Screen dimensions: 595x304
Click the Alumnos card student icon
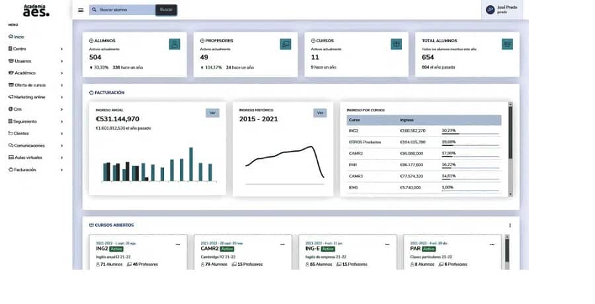tap(175, 44)
